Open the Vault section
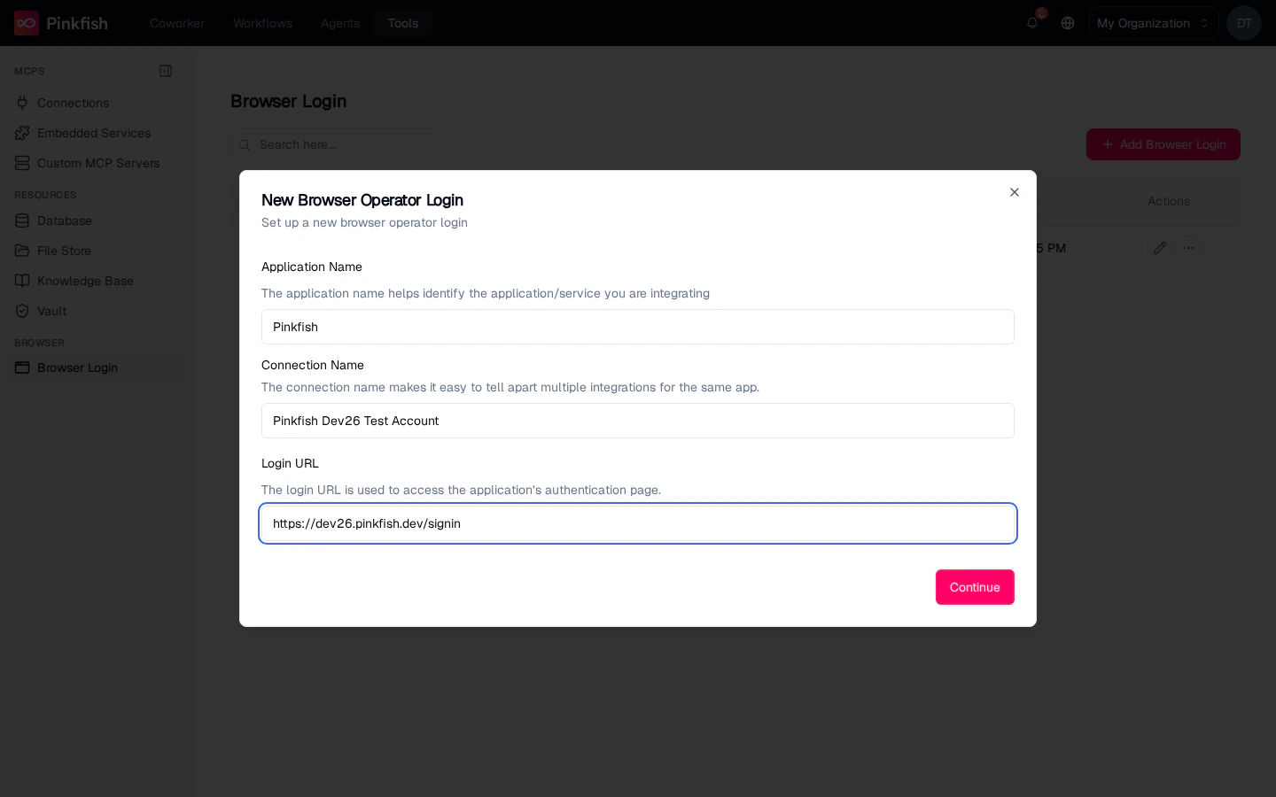Viewport: 1276px width, 797px height. click(x=51, y=311)
